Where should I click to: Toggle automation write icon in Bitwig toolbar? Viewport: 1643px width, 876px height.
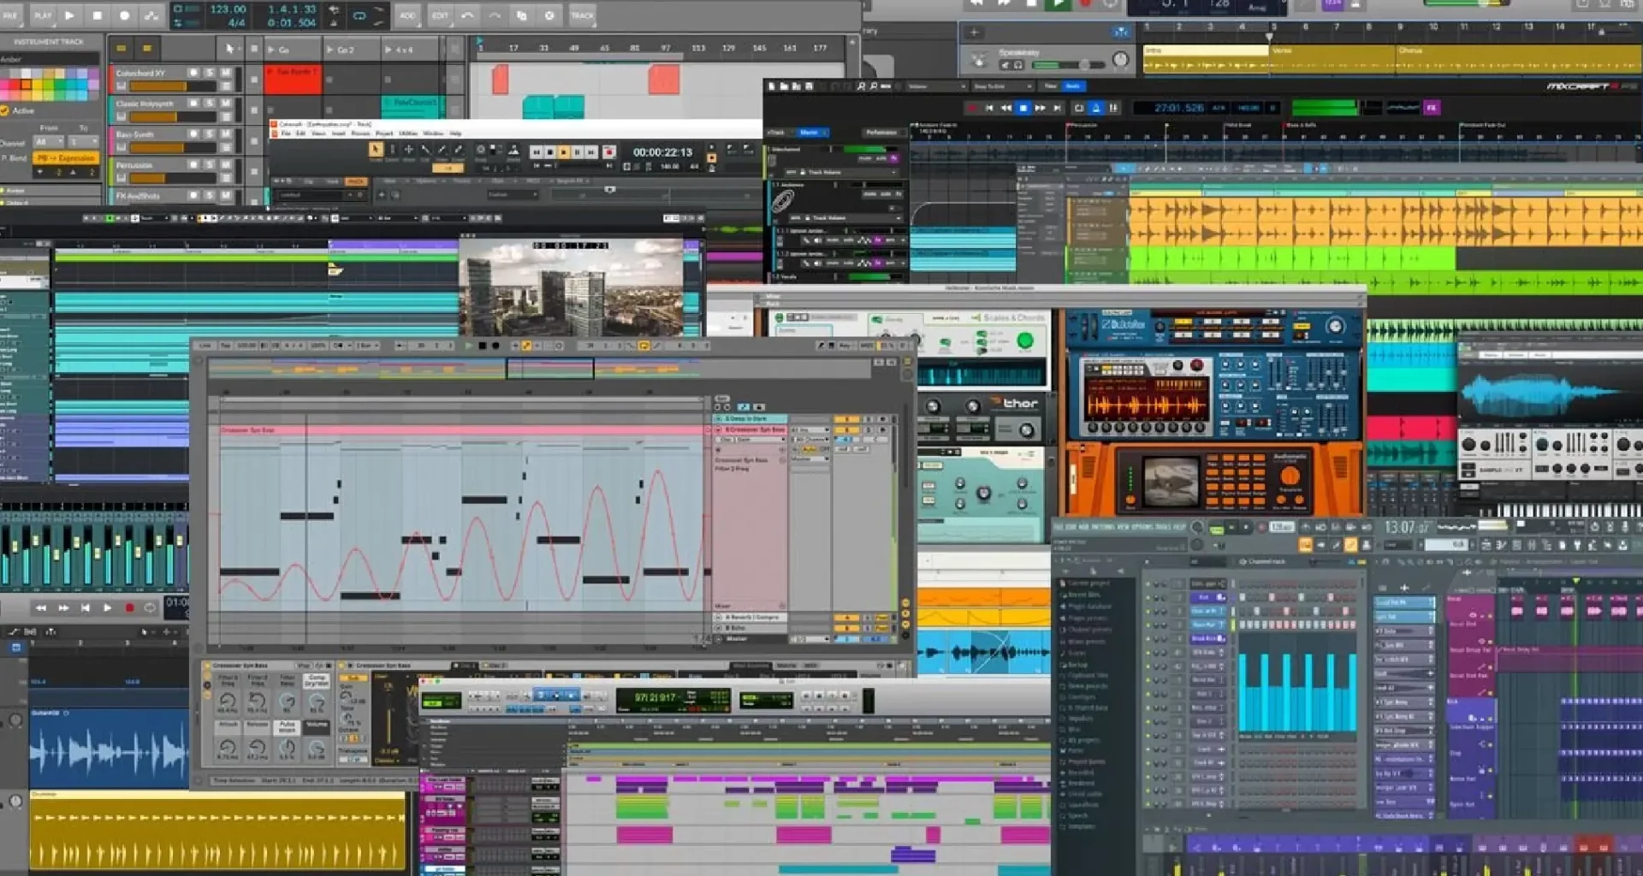coord(151,15)
